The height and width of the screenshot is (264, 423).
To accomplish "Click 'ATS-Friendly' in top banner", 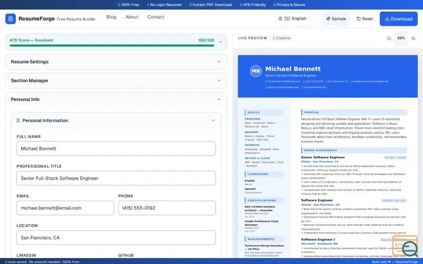I will (253, 5).
